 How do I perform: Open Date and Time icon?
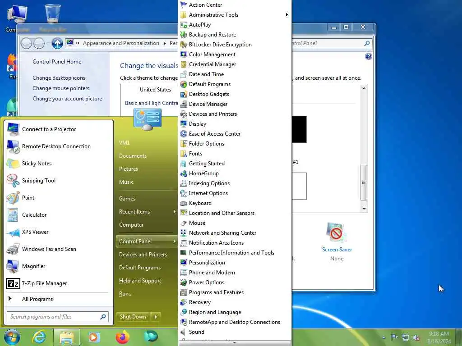184,74
